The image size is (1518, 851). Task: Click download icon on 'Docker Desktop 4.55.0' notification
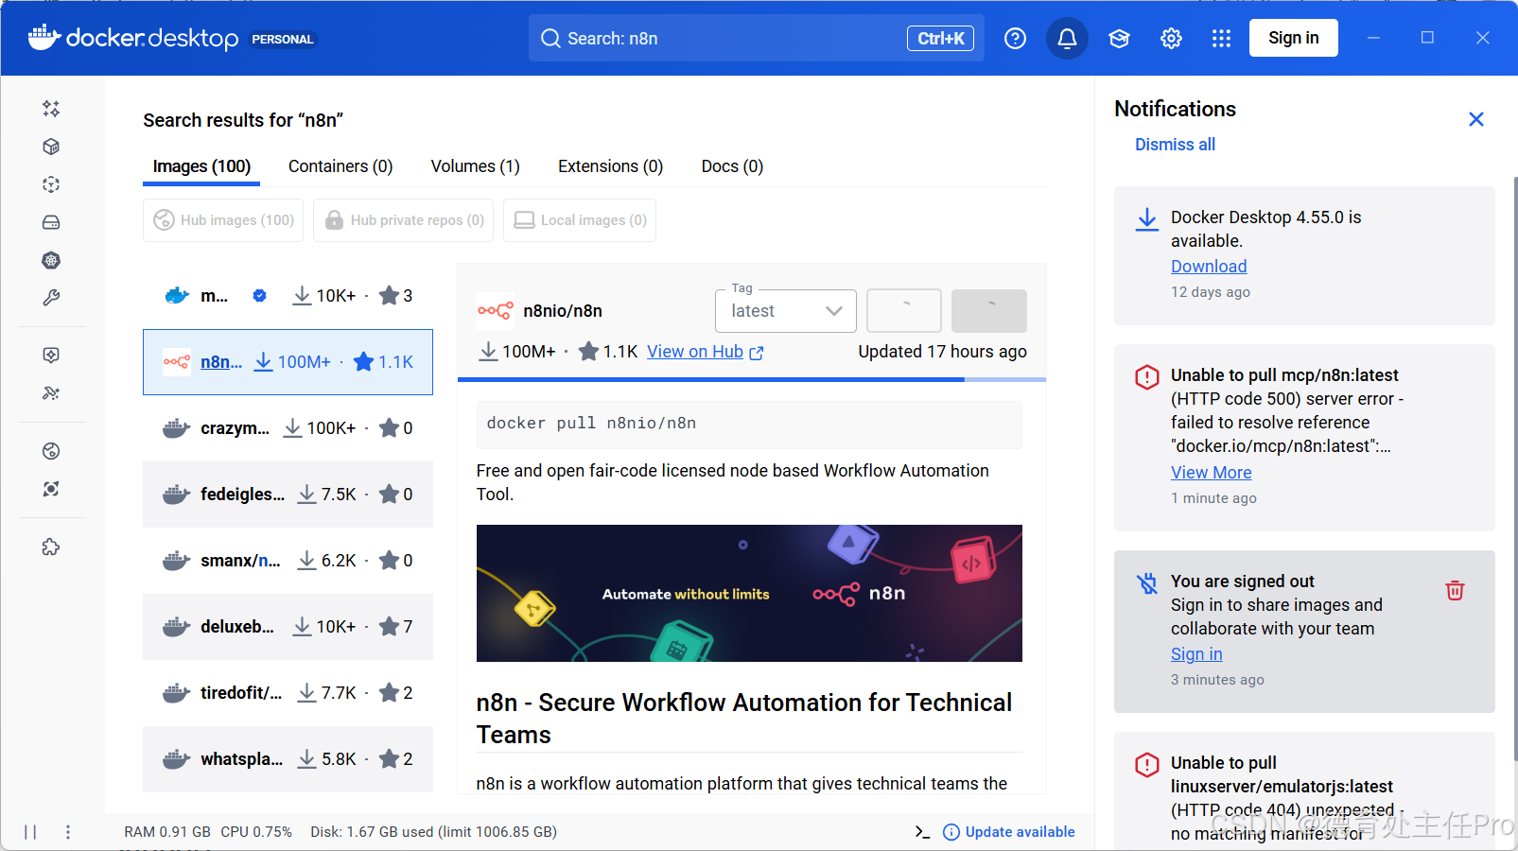pos(1147,219)
